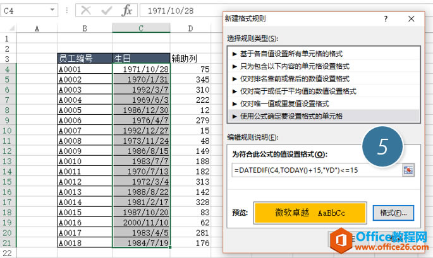Click cell containing A0018
Screen dimensions: 433x258
coord(85,243)
